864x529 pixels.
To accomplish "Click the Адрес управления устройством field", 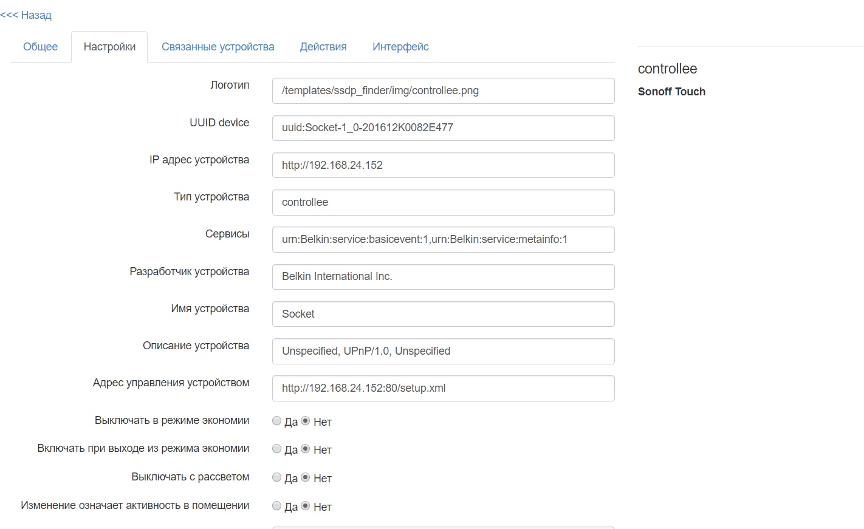I will 443,389.
